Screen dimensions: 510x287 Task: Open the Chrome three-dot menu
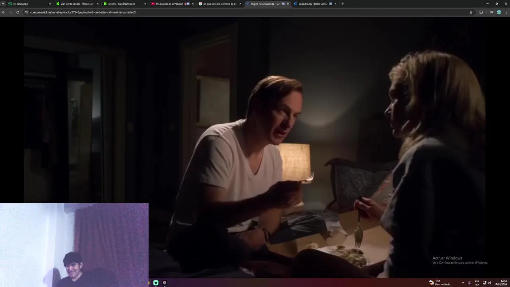coord(506,12)
